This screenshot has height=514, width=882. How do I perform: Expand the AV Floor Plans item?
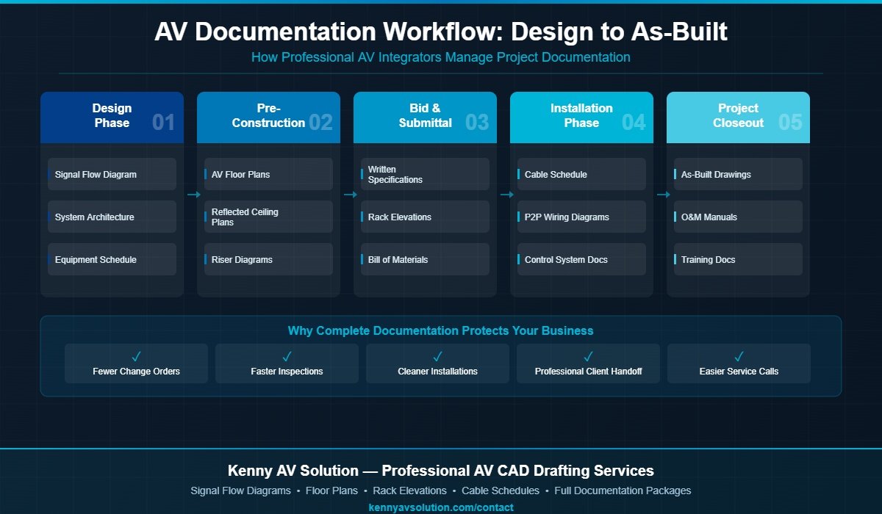click(268, 174)
